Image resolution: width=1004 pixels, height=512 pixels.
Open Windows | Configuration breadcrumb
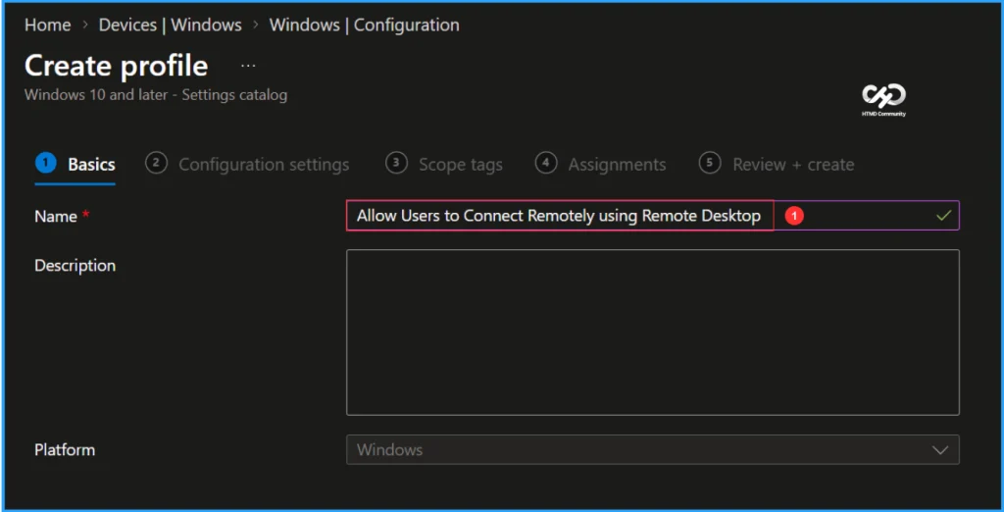[x=364, y=25]
